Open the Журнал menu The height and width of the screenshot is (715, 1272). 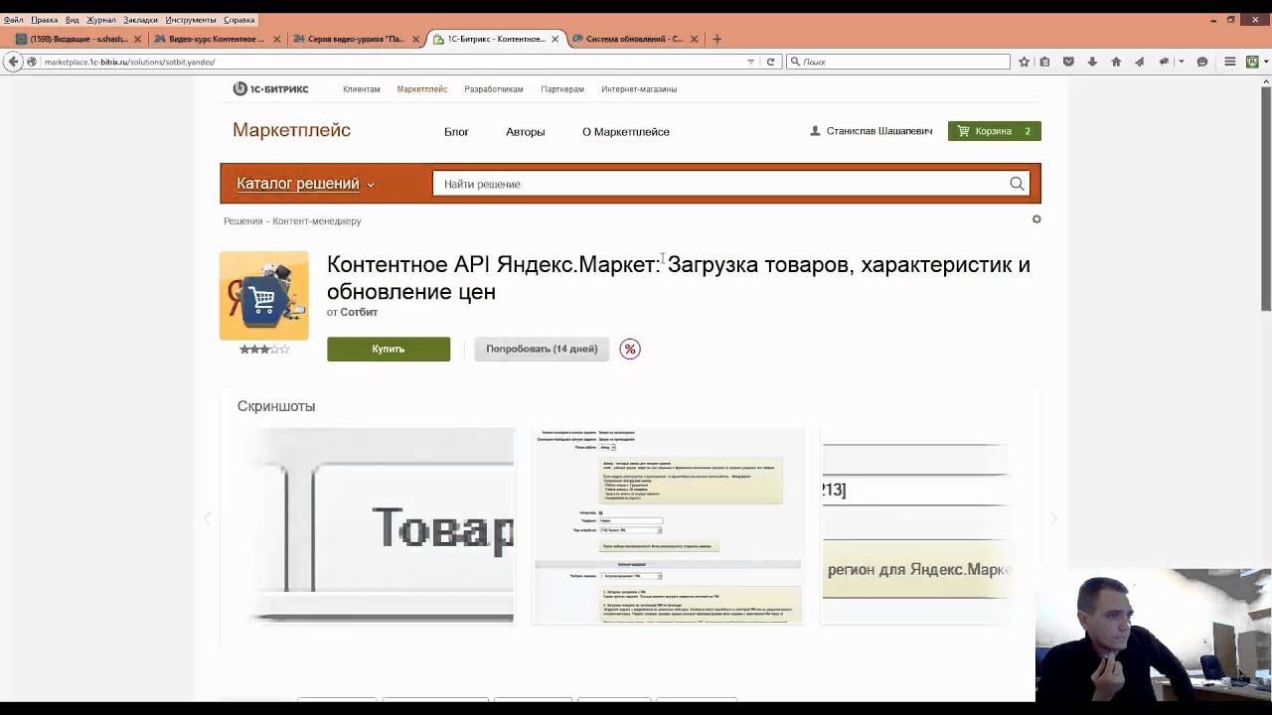pyautogui.click(x=100, y=20)
